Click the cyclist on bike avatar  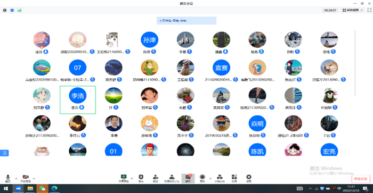[x=221, y=95]
